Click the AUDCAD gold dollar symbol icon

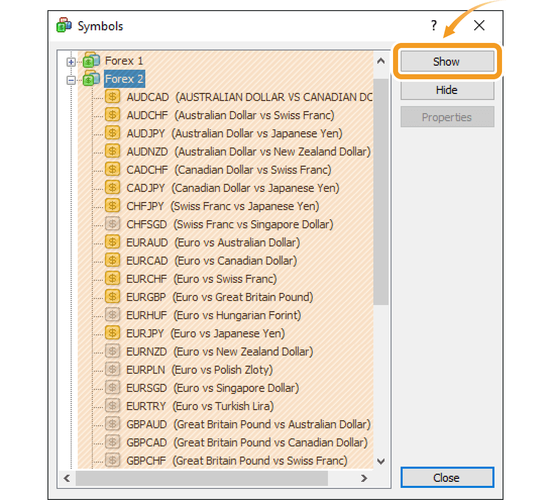pos(113,96)
